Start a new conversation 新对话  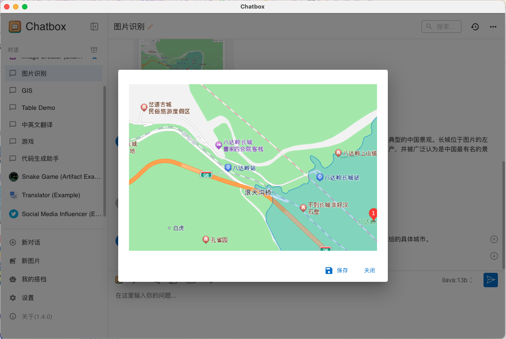coord(53,242)
